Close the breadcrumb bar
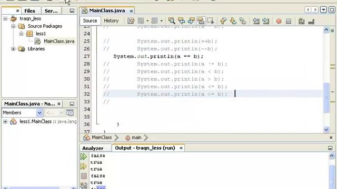Image resolution: width=337 pixels, height=189 pixels. [x=331, y=138]
